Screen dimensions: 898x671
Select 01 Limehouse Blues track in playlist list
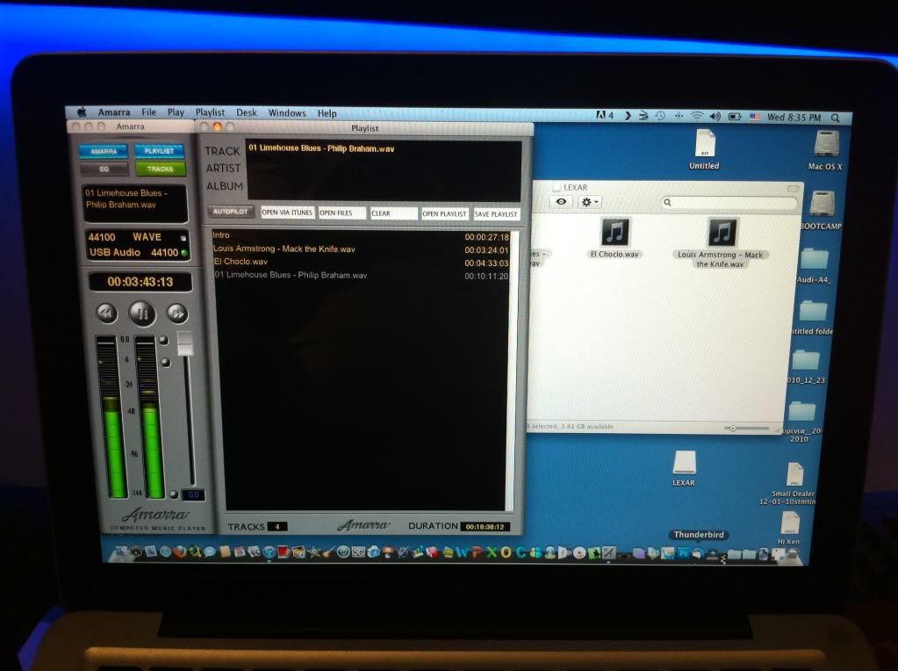click(x=361, y=275)
